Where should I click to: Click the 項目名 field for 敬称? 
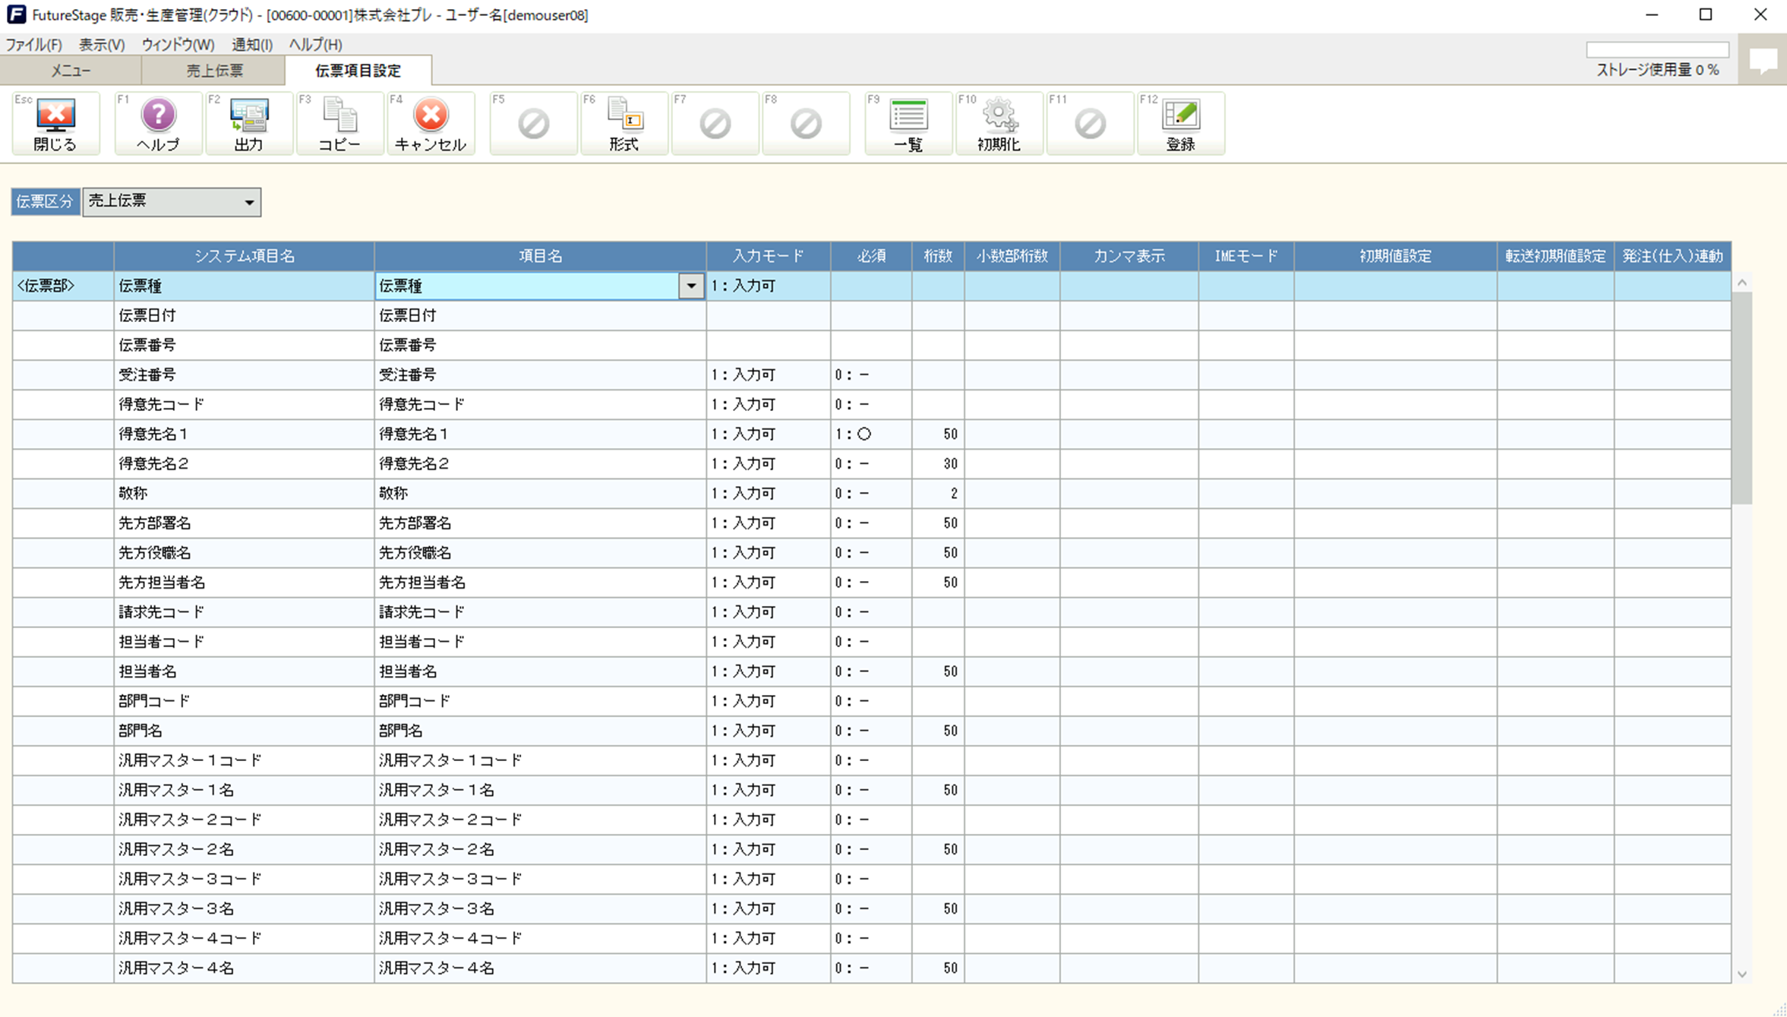[539, 494]
